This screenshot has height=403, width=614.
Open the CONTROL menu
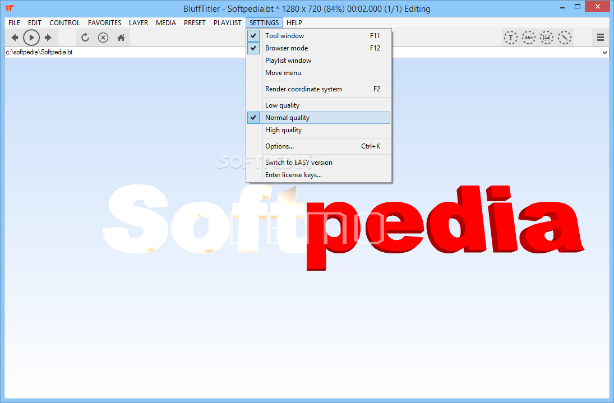[64, 22]
